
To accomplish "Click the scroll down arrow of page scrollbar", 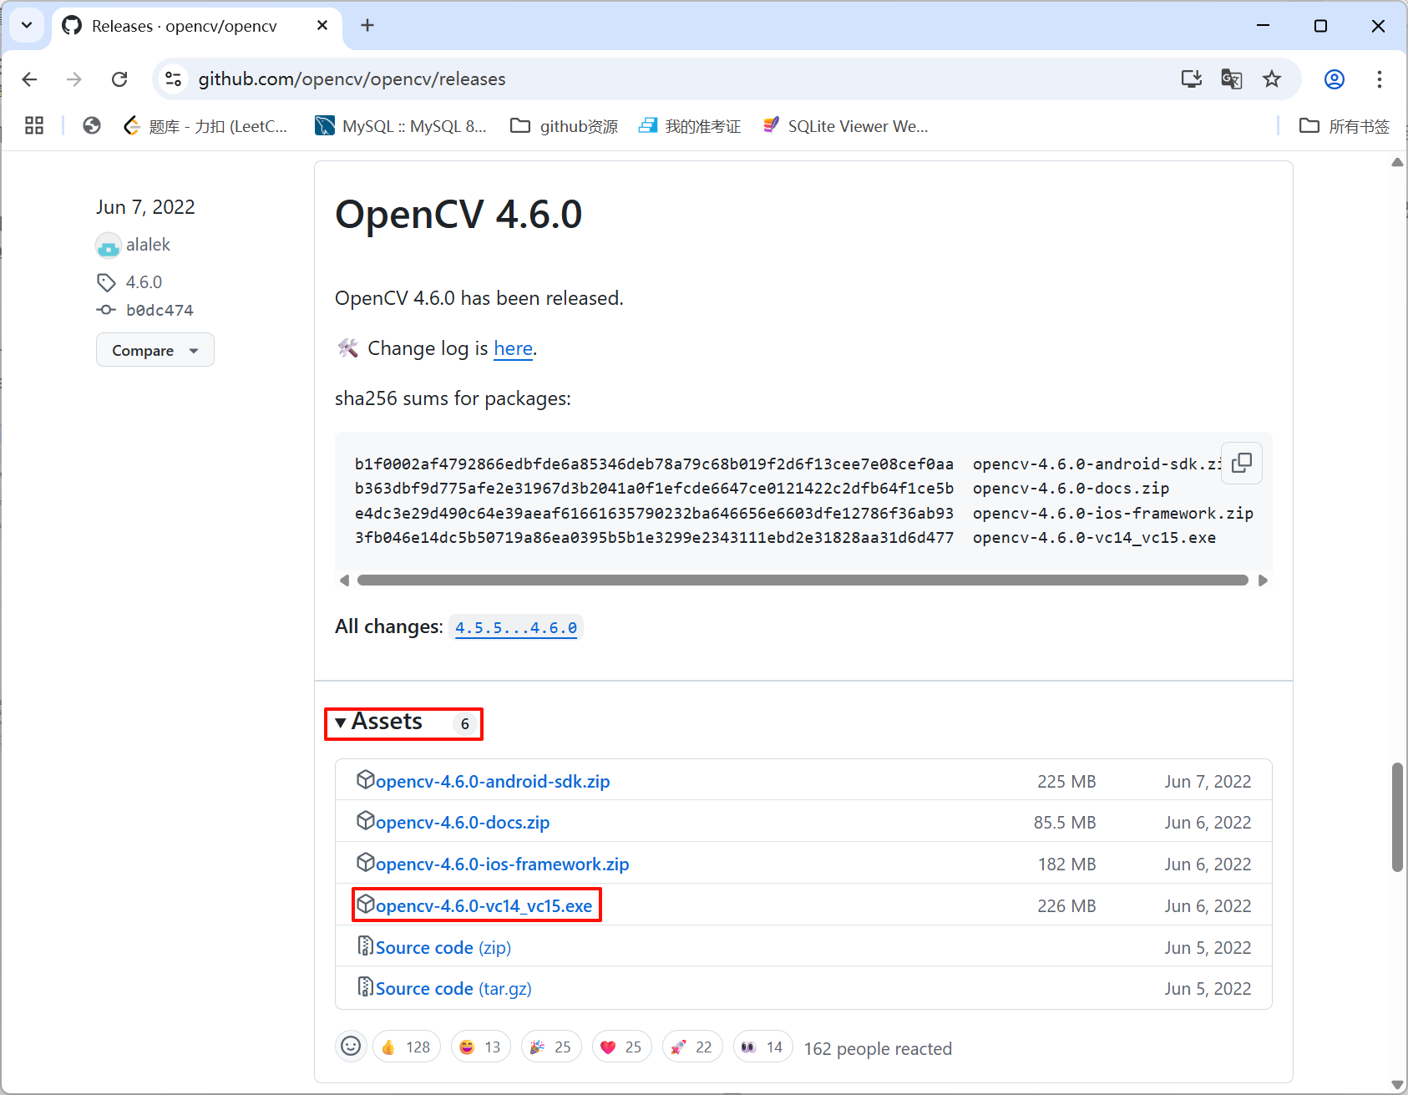I will tap(1397, 1085).
